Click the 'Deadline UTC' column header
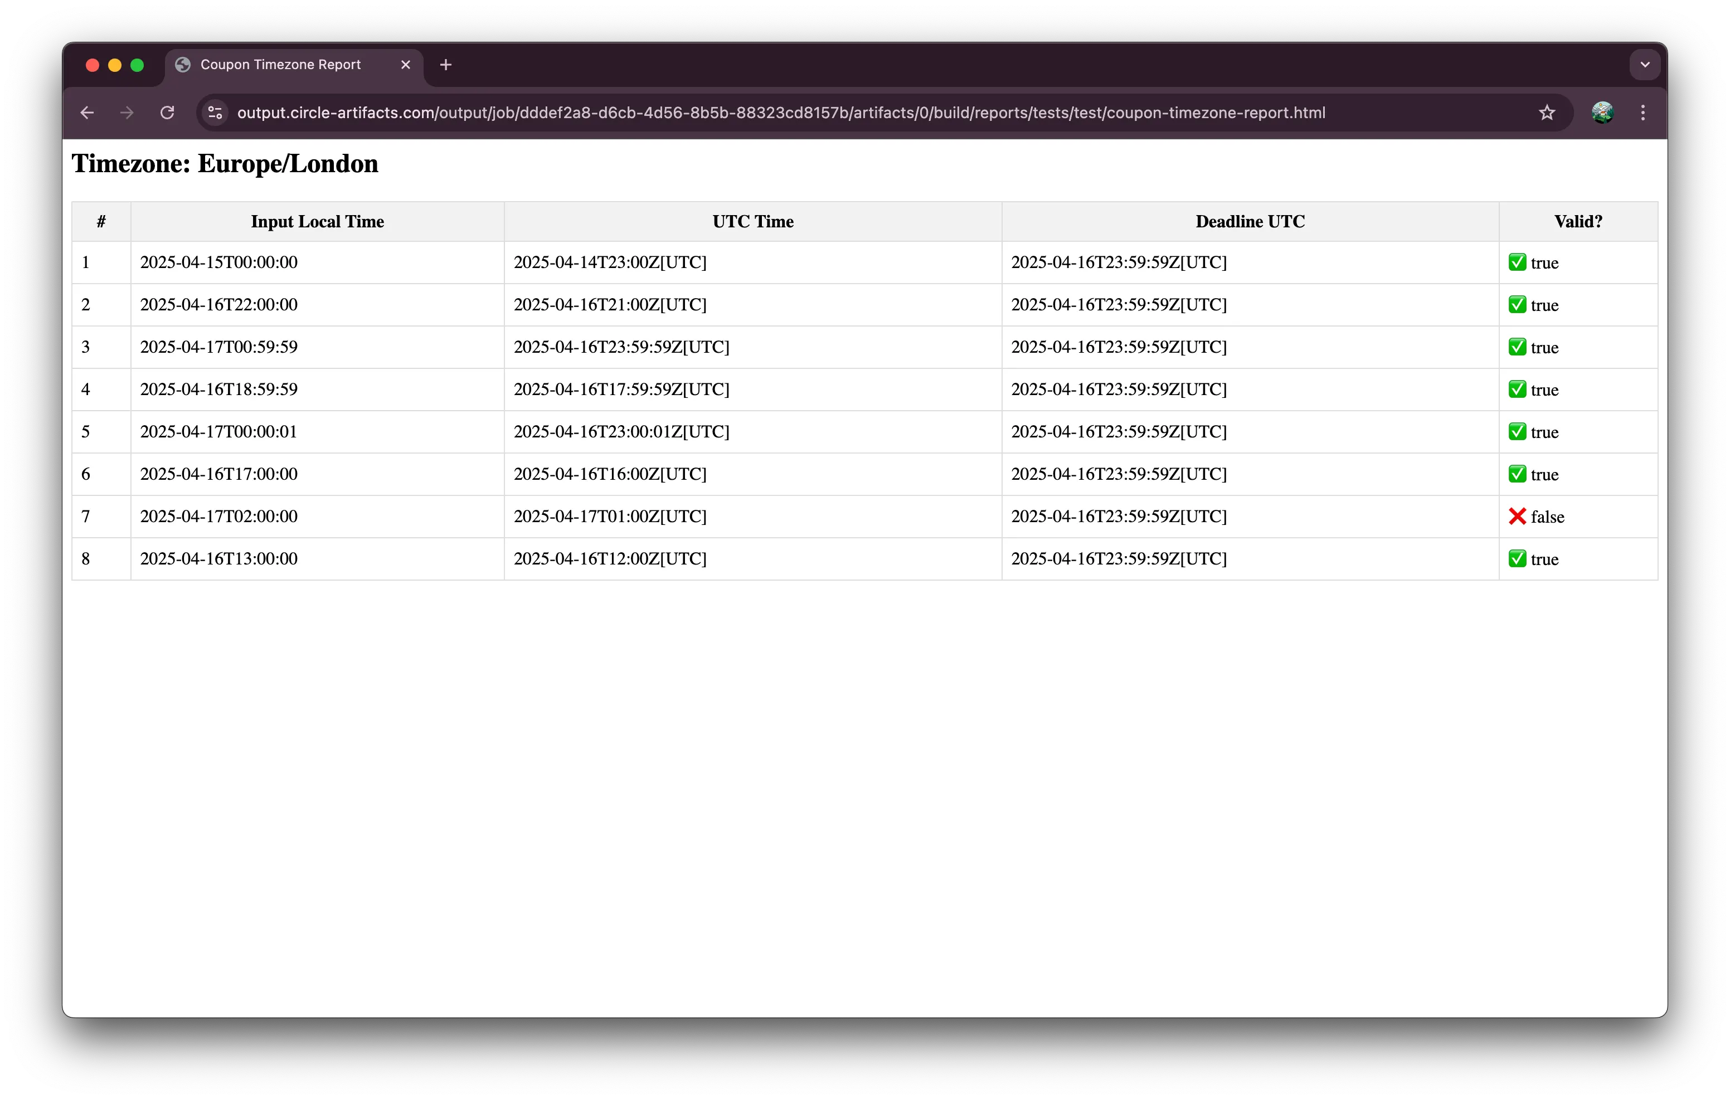1730x1100 pixels. click(x=1250, y=221)
